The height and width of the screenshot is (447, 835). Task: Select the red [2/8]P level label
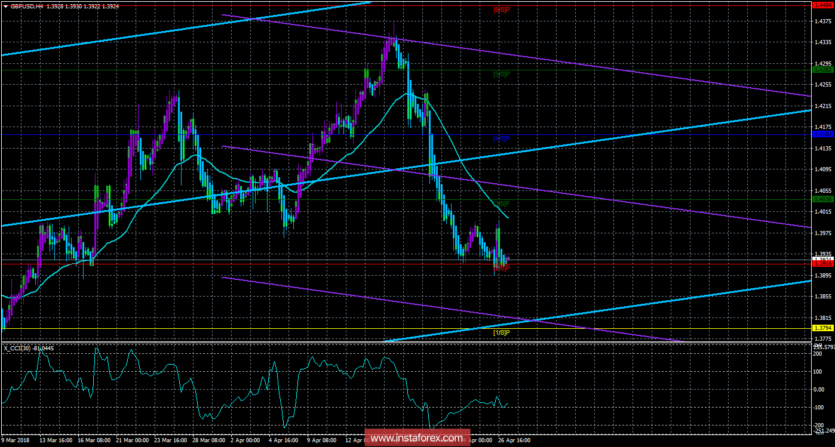[x=501, y=268]
